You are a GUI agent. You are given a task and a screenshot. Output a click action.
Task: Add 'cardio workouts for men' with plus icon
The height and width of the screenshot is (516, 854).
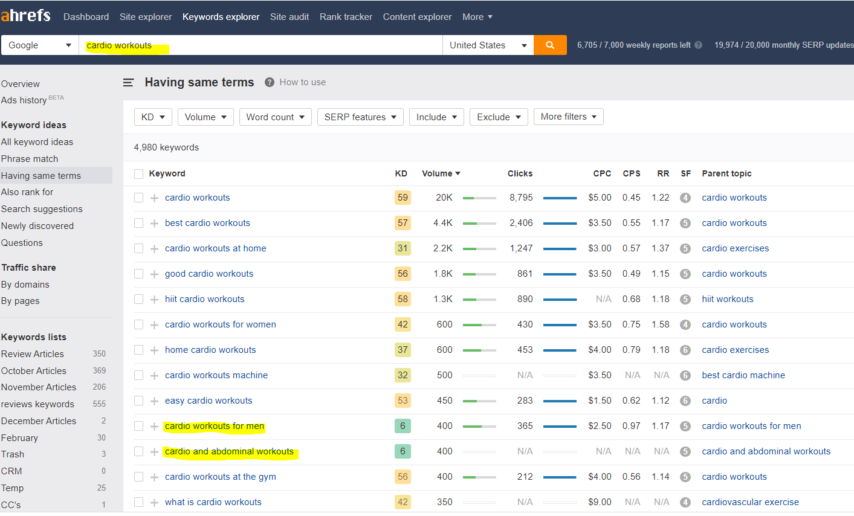(x=155, y=426)
